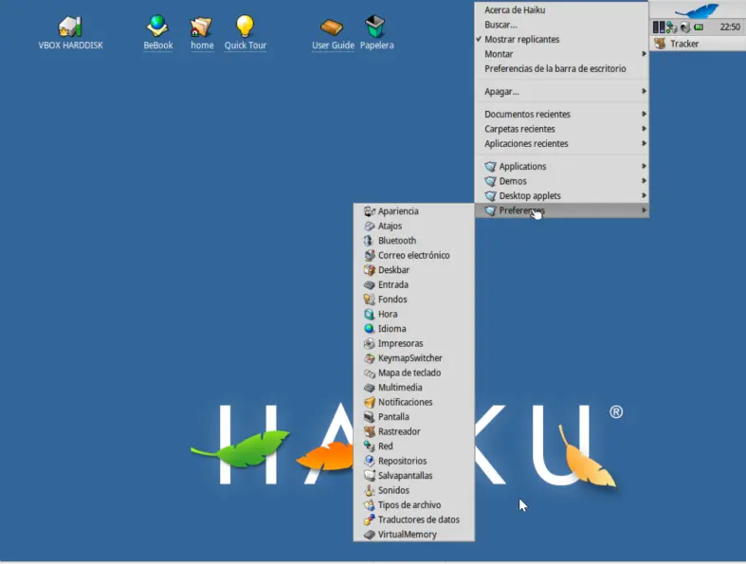Select Acerca de Haiku menu item
This screenshot has height=564, width=746.
point(562,10)
